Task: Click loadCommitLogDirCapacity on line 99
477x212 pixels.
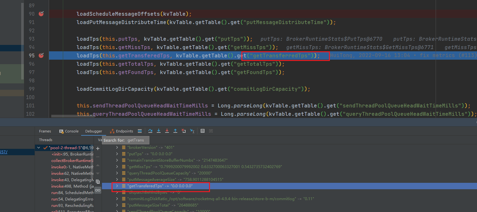Action: click(x=115, y=89)
